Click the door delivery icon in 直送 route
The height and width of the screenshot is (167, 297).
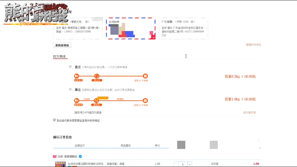tap(145, 76)
